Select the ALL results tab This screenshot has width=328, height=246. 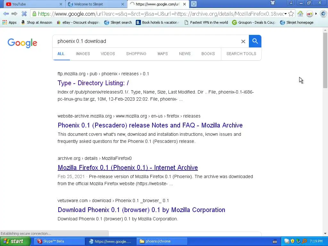(61, 54)
